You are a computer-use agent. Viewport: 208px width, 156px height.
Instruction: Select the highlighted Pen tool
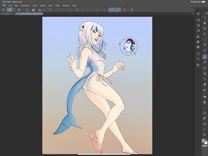click(205, 57)
